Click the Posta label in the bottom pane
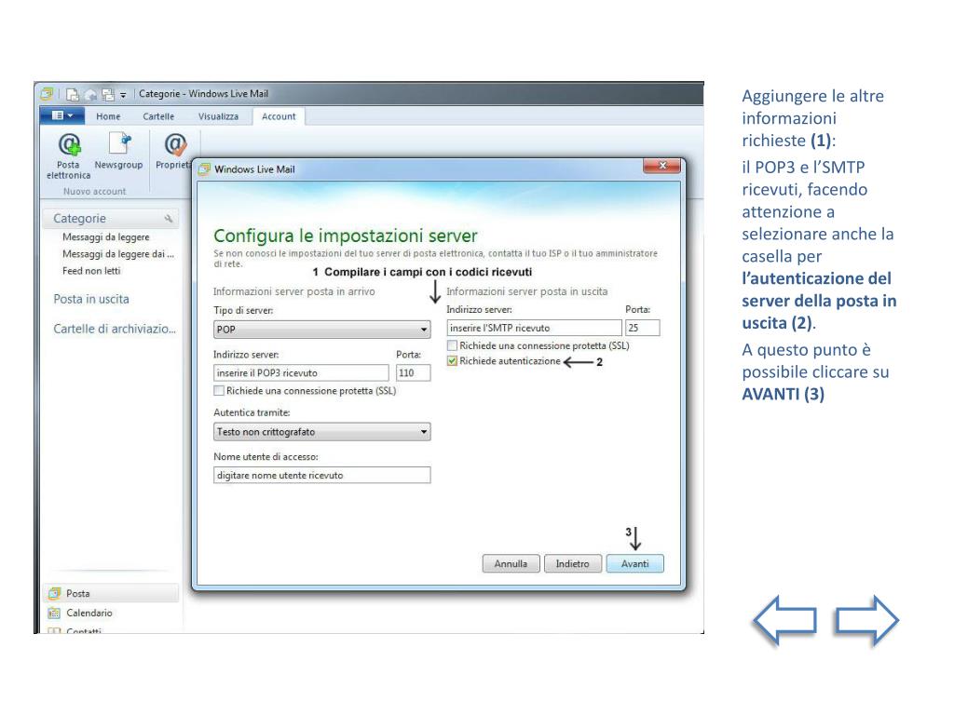 click(78, 593)
